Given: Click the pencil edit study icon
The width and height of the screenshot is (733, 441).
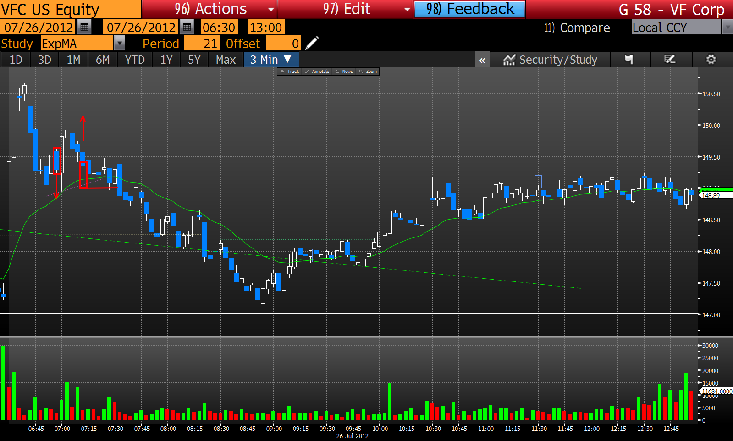Looking at the screenshot, I should (x=312, y=44).
